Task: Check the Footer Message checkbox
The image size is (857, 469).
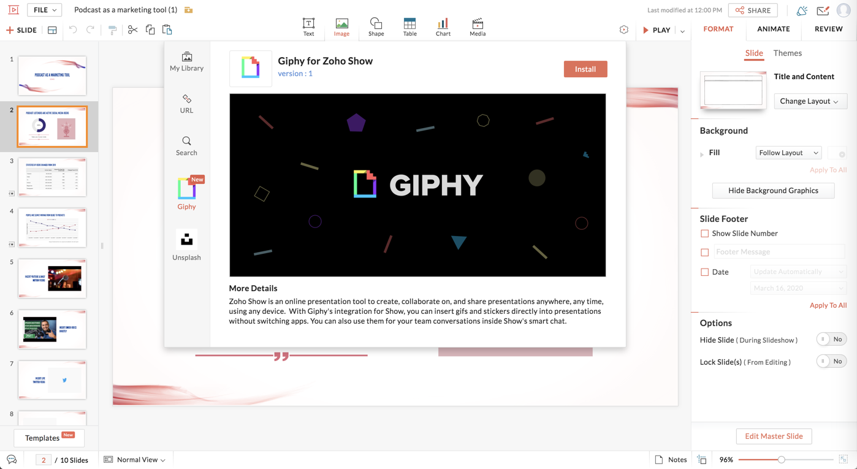Action: coord(704,252)
